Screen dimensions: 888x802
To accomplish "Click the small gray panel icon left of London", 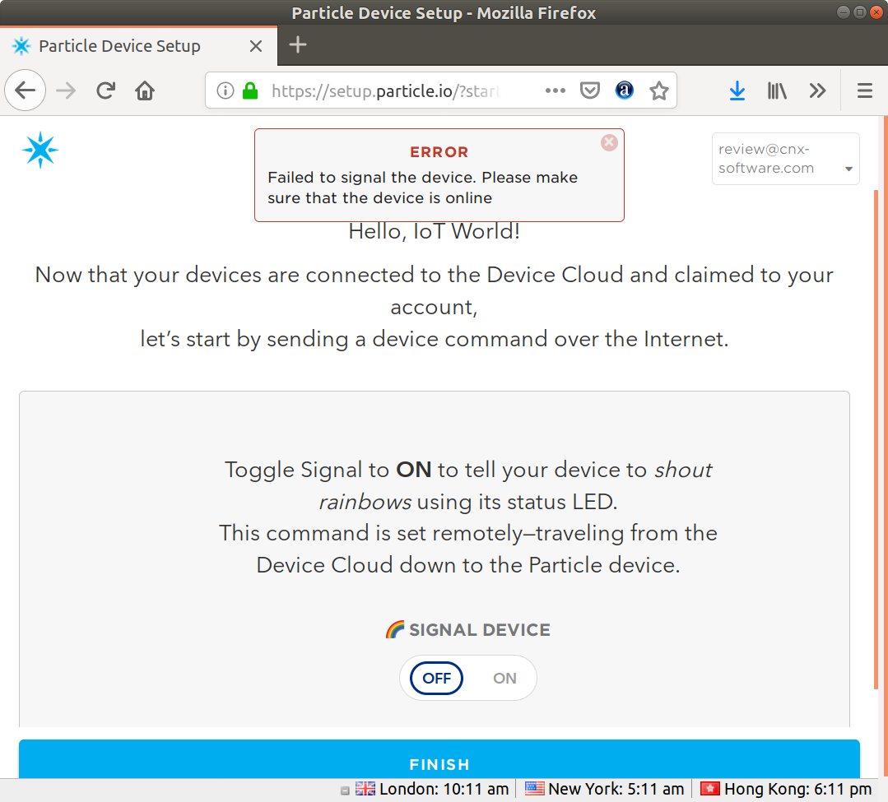I will click(345, 790).
